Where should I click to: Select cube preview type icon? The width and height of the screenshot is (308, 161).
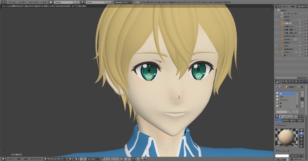coord(301,136)
